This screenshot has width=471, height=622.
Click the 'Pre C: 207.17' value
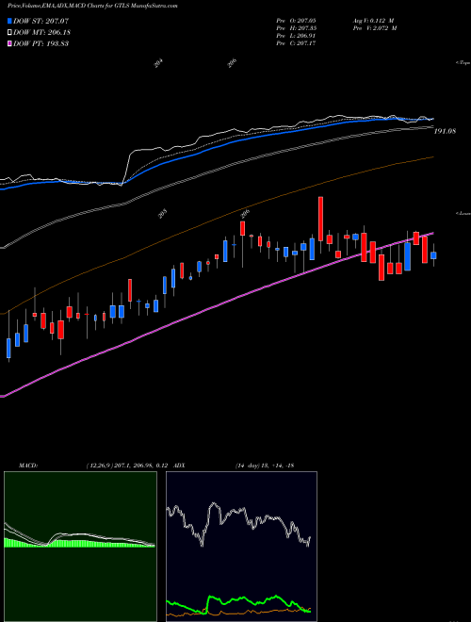(296, 42)
